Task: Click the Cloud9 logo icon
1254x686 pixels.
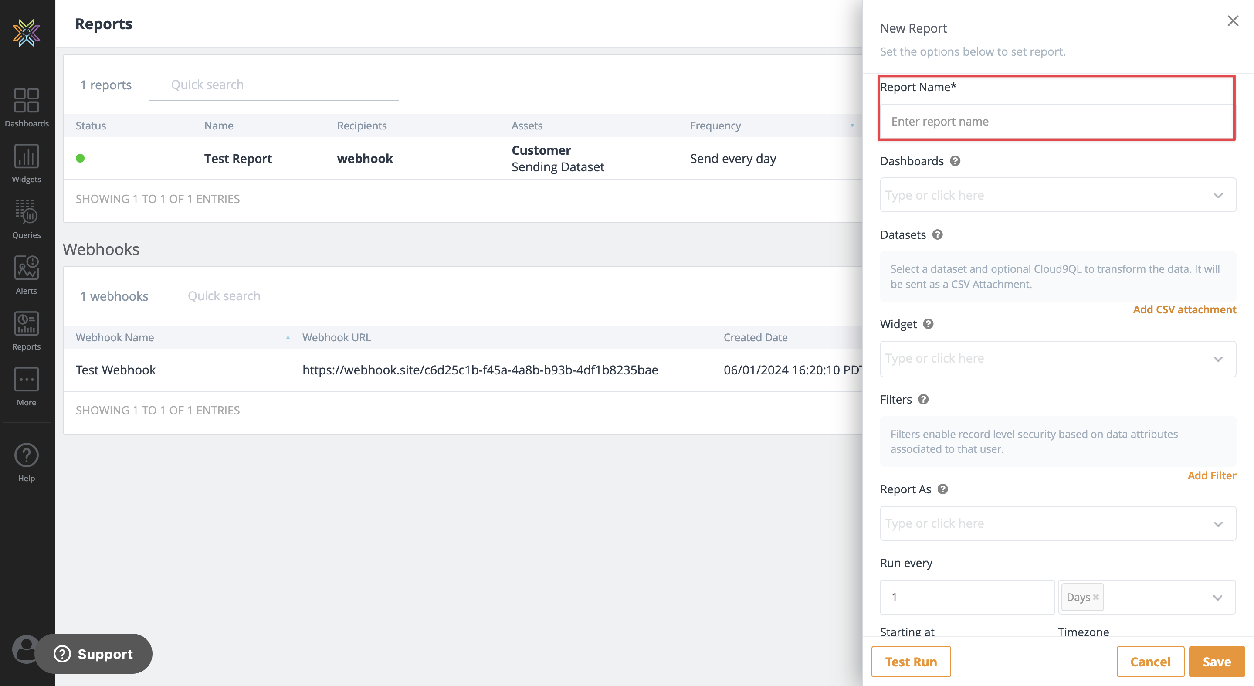Action: pyautogui.click(x=26, y=33)
